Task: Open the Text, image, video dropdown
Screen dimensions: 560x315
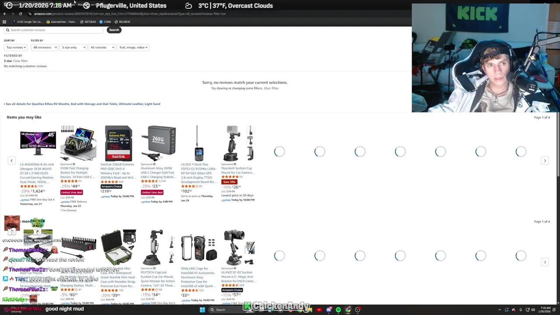Action: tap(133, 47)
